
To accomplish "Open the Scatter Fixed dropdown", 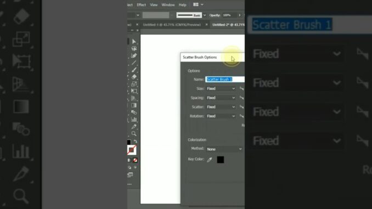I will pos(221,107).
